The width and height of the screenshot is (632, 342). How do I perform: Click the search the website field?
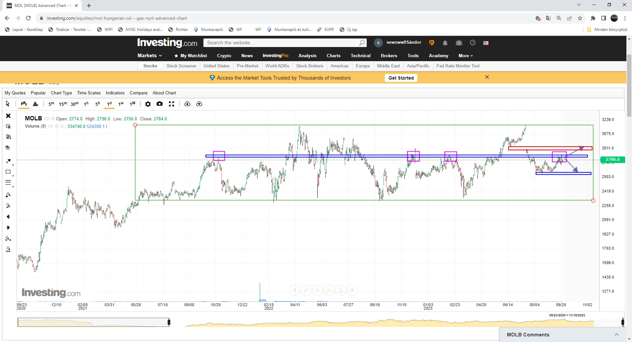coord(285,43)
